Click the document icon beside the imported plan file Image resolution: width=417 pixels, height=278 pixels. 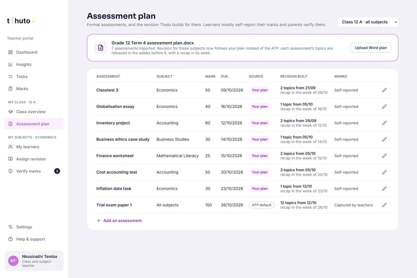[100, 48]
